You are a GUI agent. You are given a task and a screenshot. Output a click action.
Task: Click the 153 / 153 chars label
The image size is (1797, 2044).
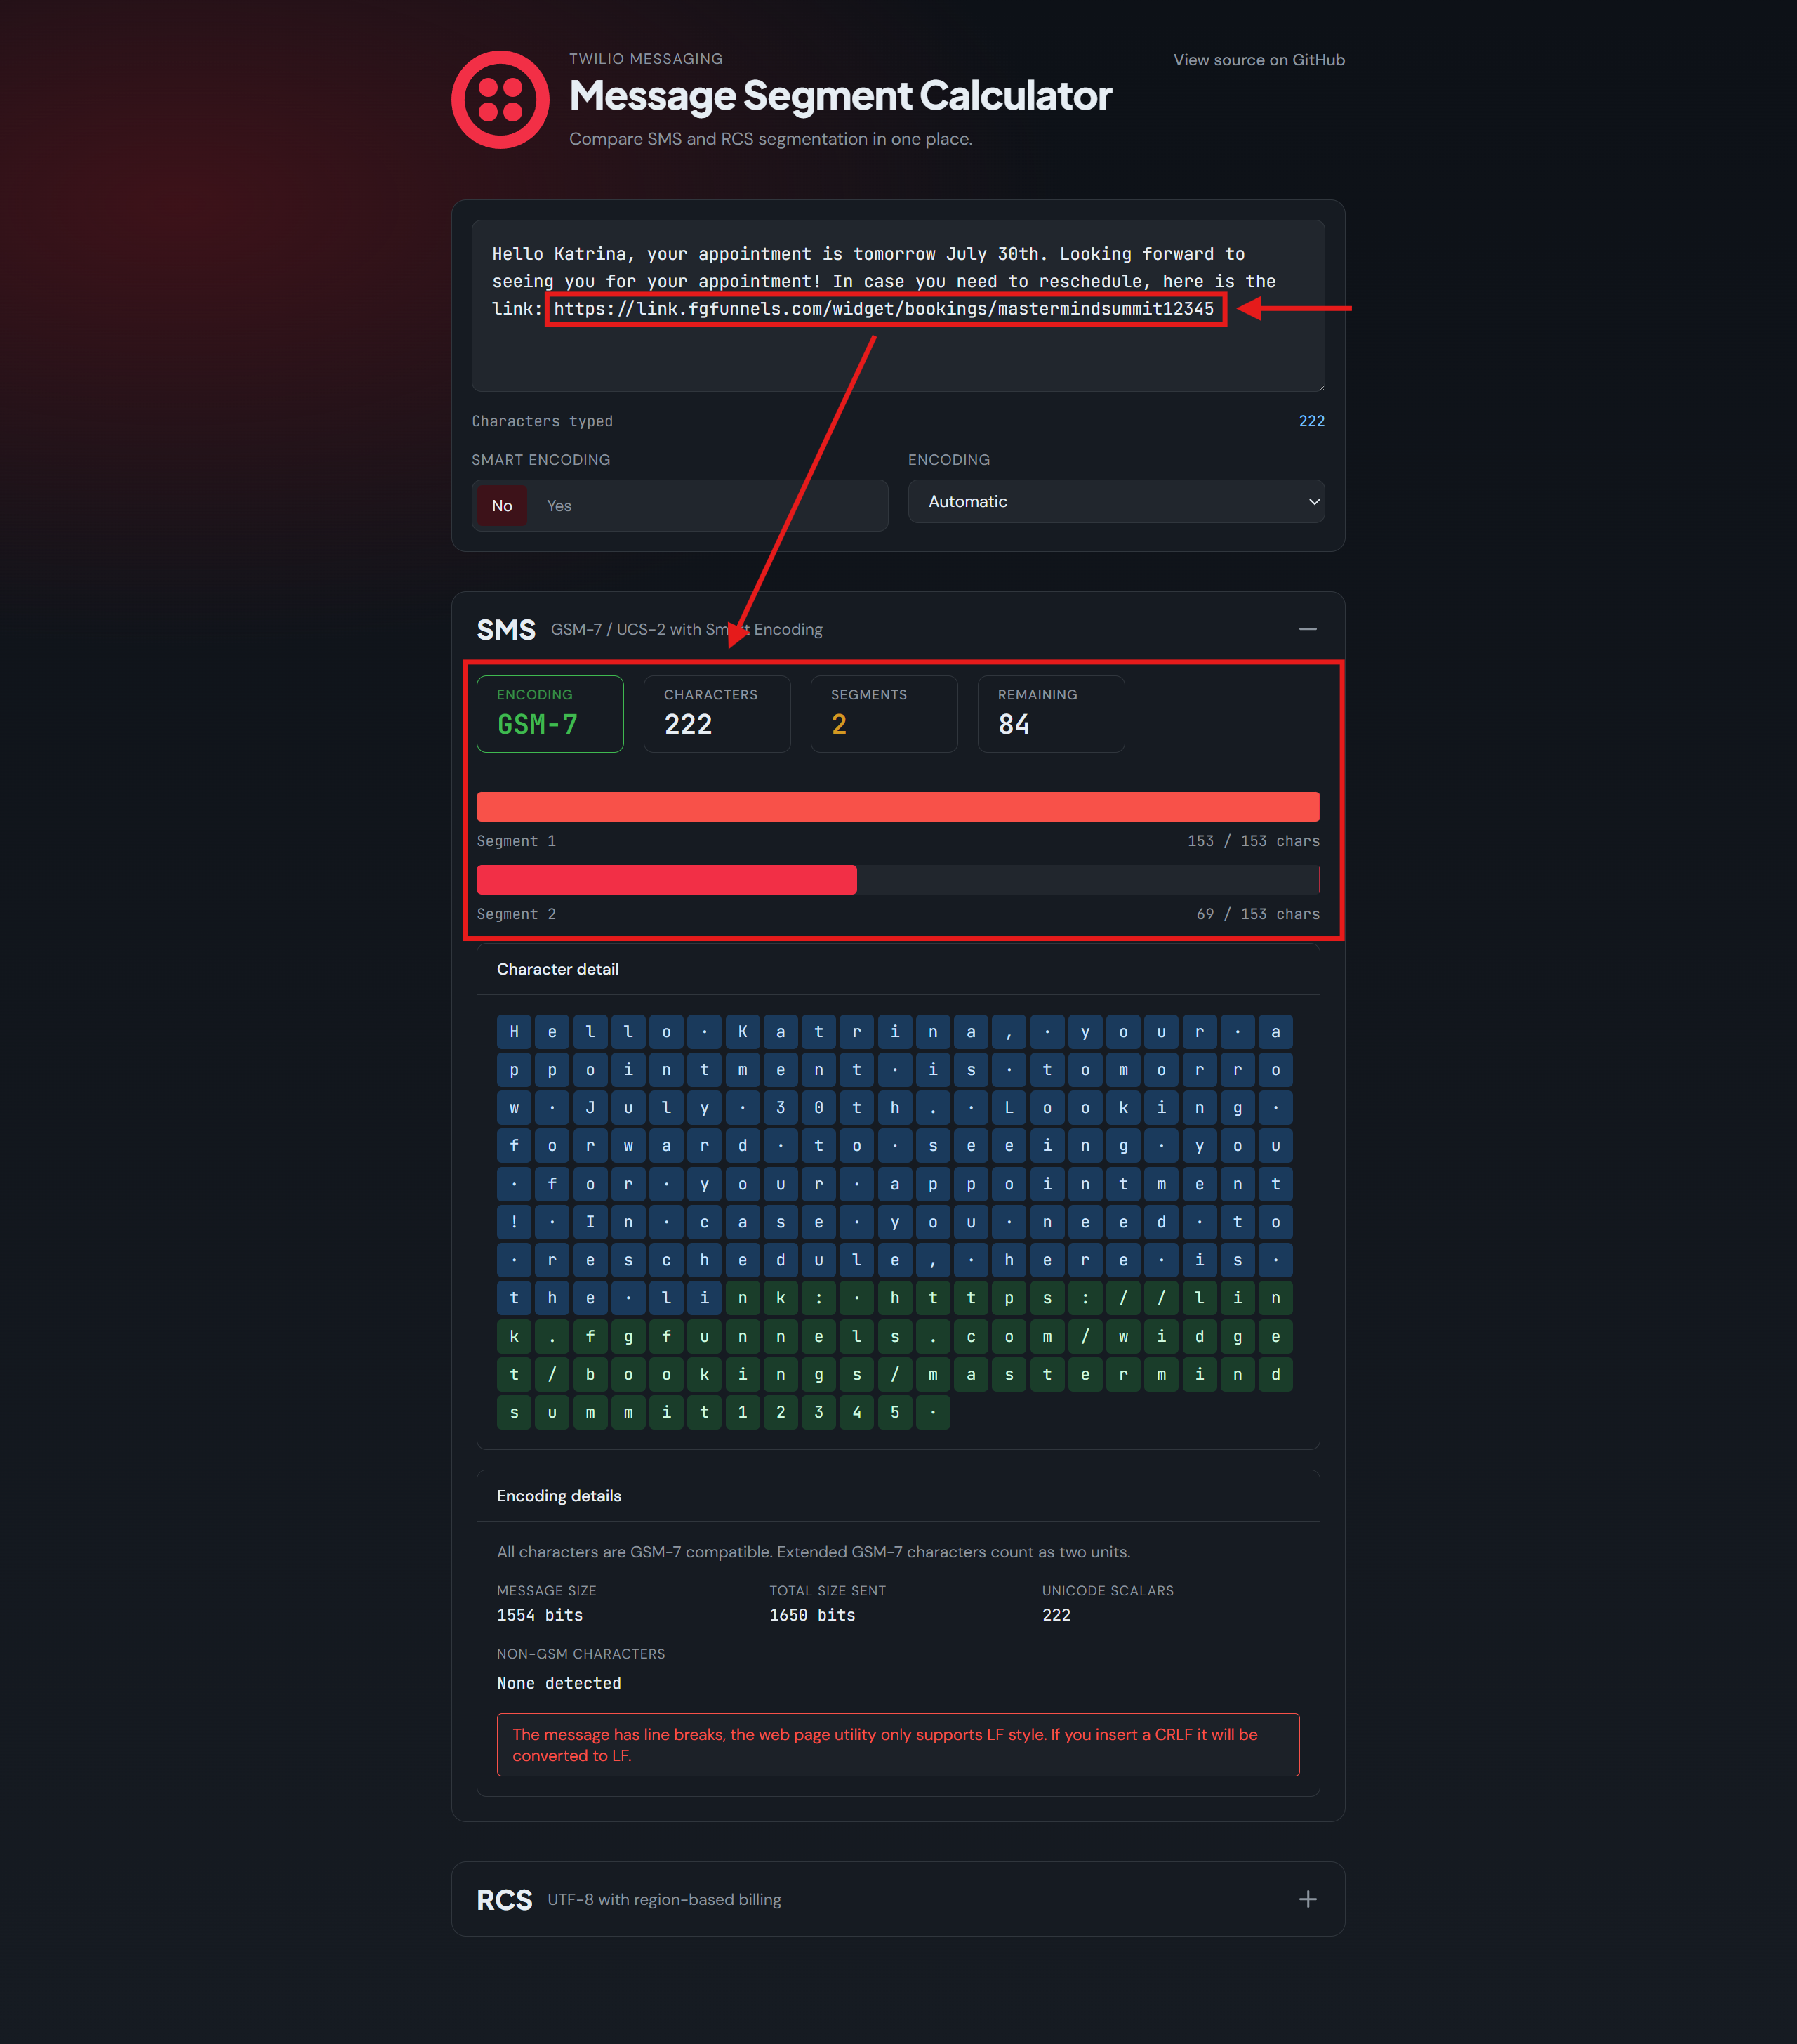pos(1252,841)
